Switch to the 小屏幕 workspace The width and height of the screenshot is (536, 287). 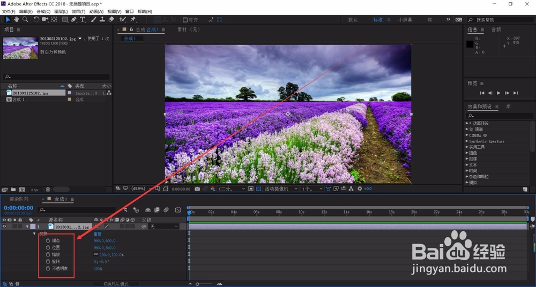(405, 20)
